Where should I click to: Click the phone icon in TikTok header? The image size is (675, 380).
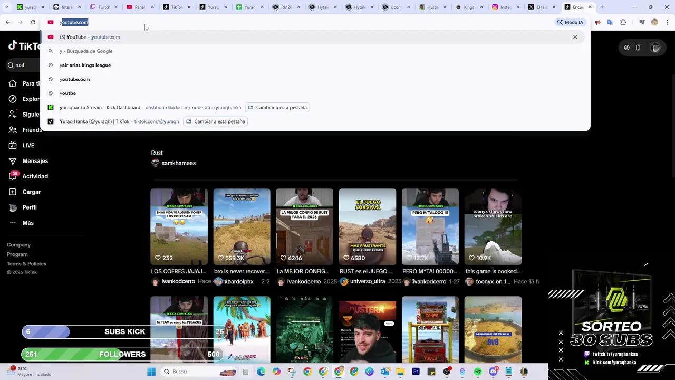(638, 47)
